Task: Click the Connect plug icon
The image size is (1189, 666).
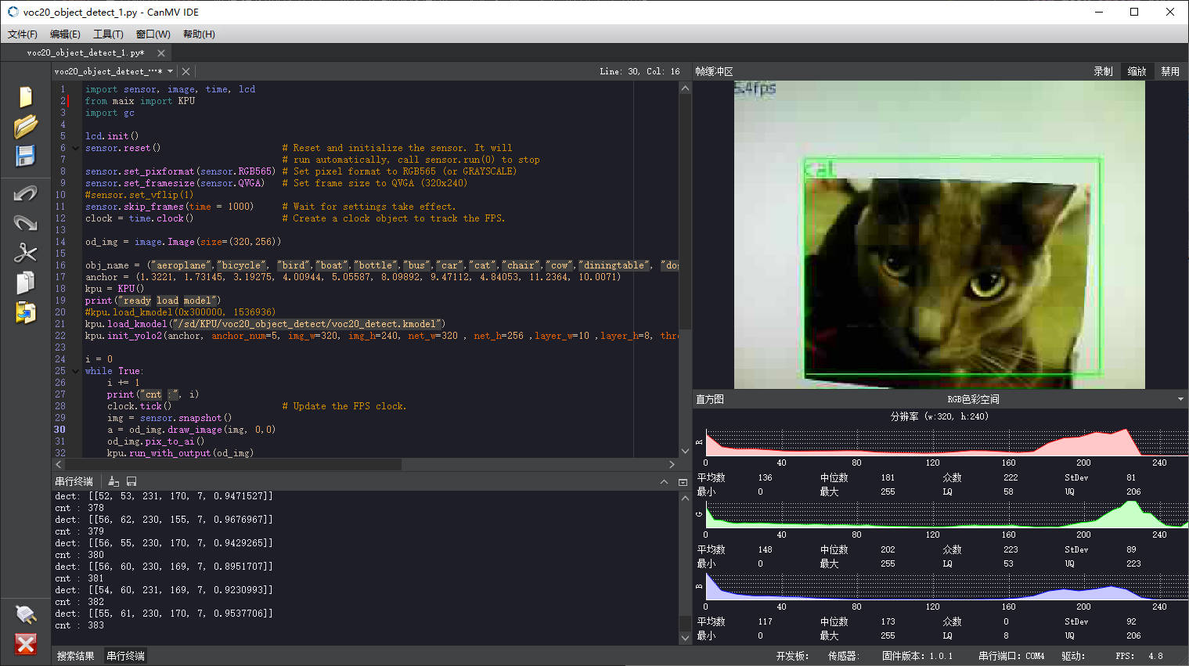Action: pos(26,614)
